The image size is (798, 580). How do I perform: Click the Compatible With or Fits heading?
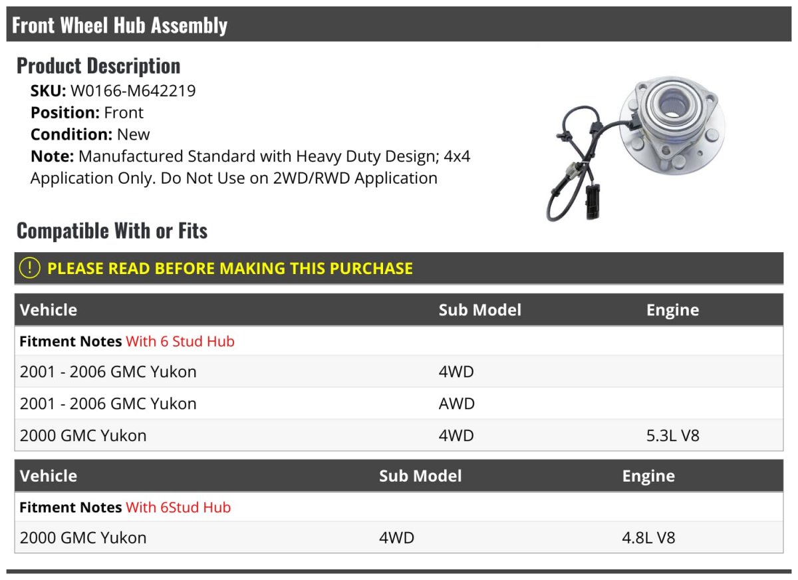point(112,231)
